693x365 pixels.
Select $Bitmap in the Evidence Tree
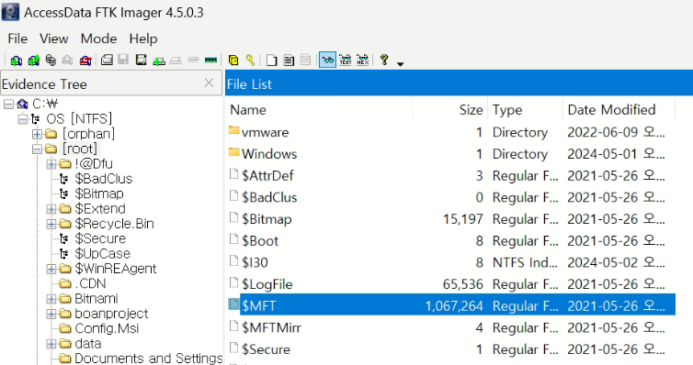(x=99, y=194)
